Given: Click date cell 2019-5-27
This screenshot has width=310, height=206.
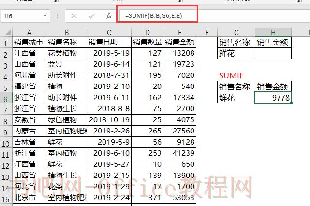Looking at the screenshot, I should click(x=109, y=164).
